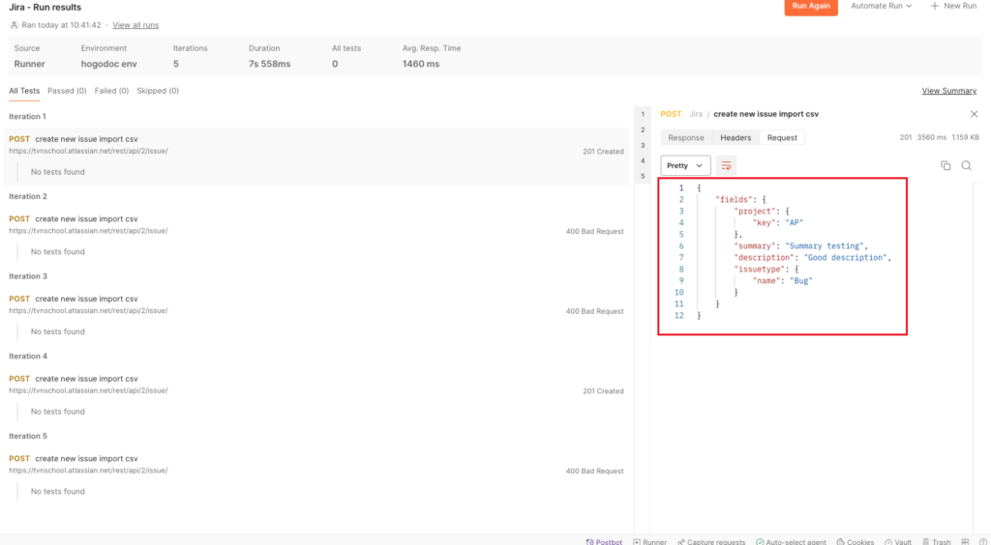Click the 400 Bad Request status under Iteration 2

tap(595, 232)
